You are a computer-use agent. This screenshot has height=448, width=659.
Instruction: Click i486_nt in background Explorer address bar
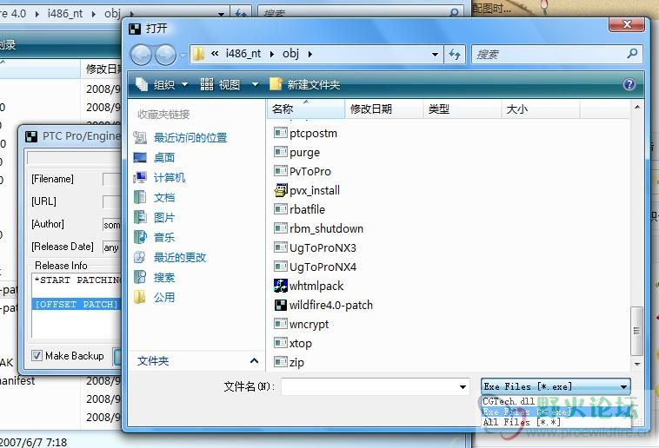click(x=65, y=13)
